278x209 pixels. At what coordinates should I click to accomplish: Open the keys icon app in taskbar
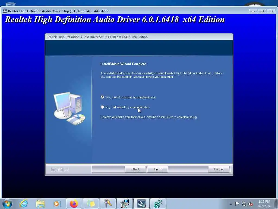108,204
